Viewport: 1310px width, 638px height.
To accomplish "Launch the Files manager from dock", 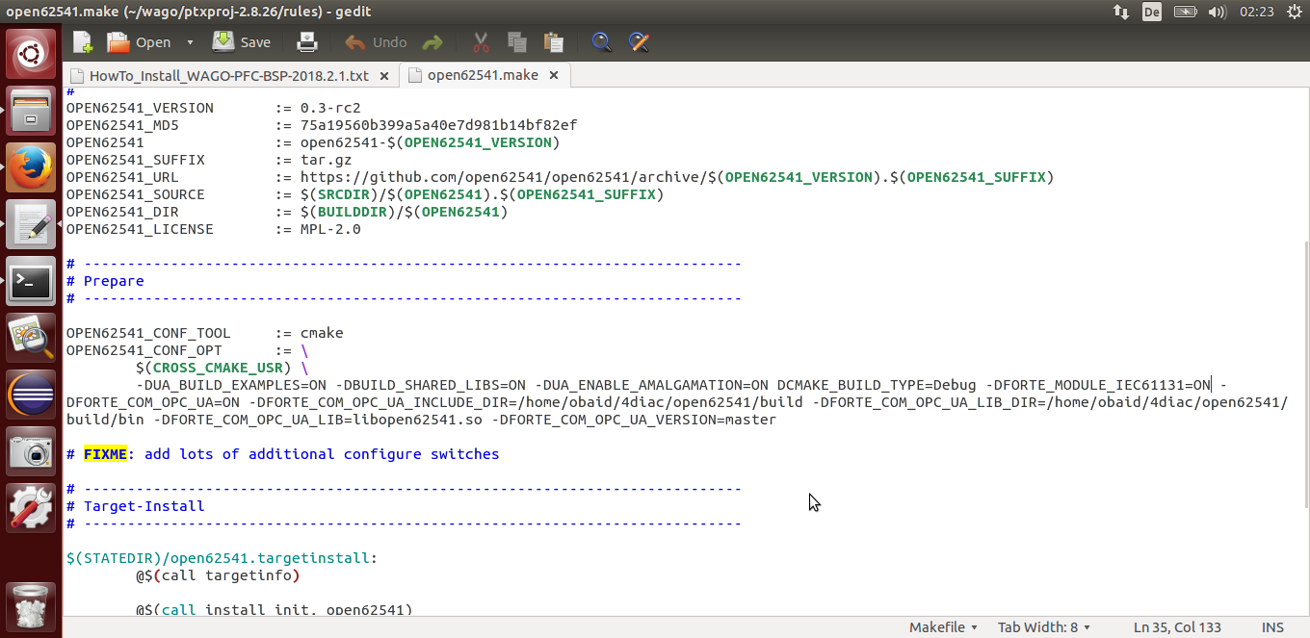I will pos(31,112).
